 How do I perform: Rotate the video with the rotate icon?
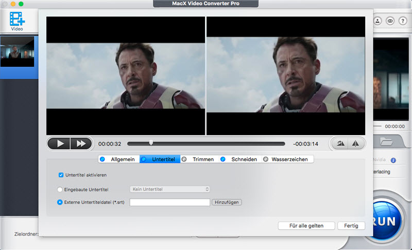tap(340, 143)
